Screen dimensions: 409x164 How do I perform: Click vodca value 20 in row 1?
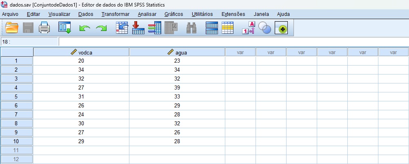point(81,61)
